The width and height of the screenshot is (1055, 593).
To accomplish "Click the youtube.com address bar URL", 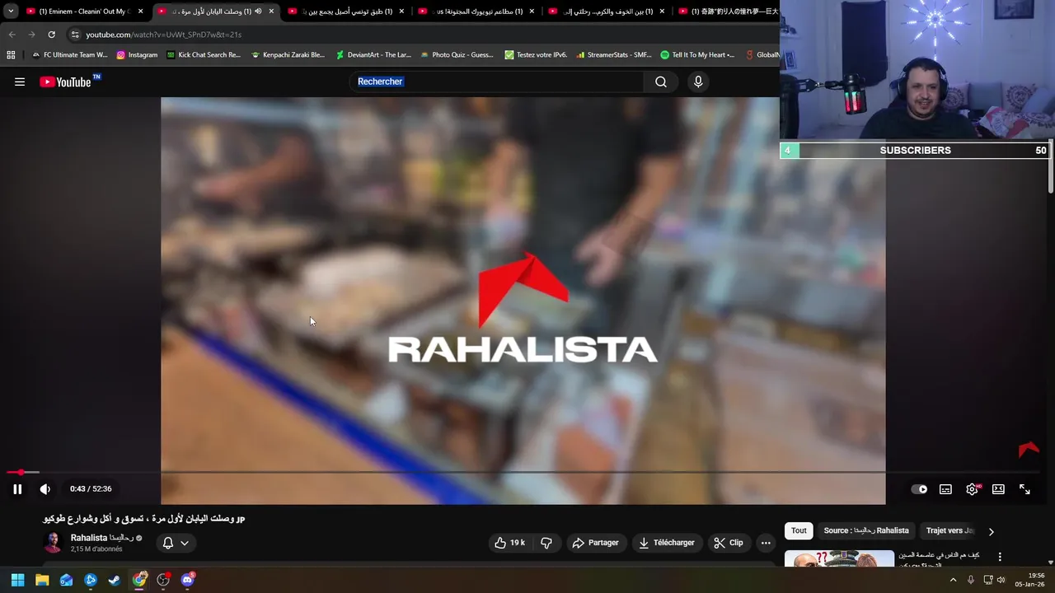I will [x=163, y=35].
